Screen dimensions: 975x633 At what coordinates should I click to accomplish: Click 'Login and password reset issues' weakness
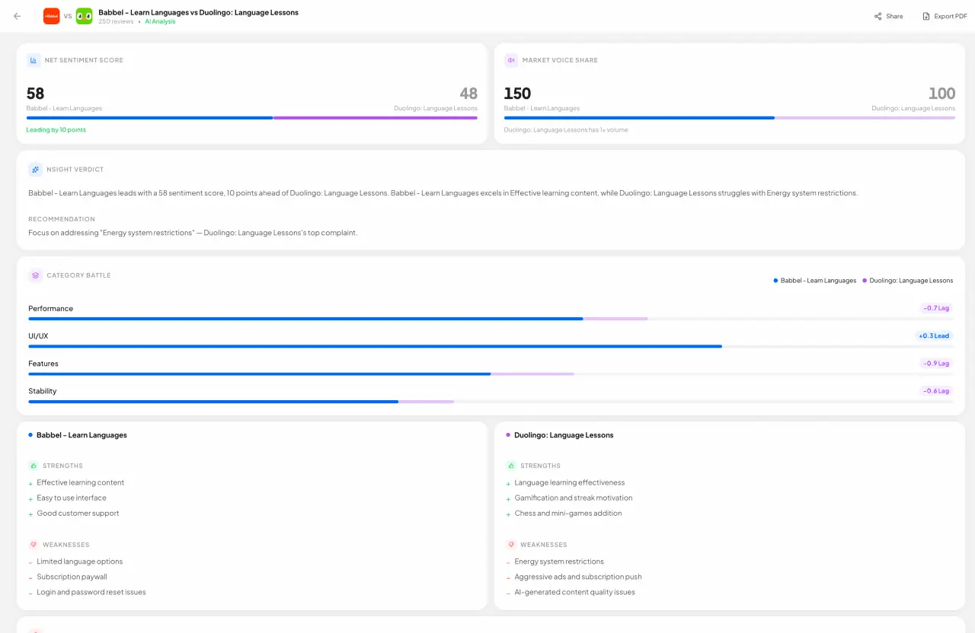click(x=91, y=592)
